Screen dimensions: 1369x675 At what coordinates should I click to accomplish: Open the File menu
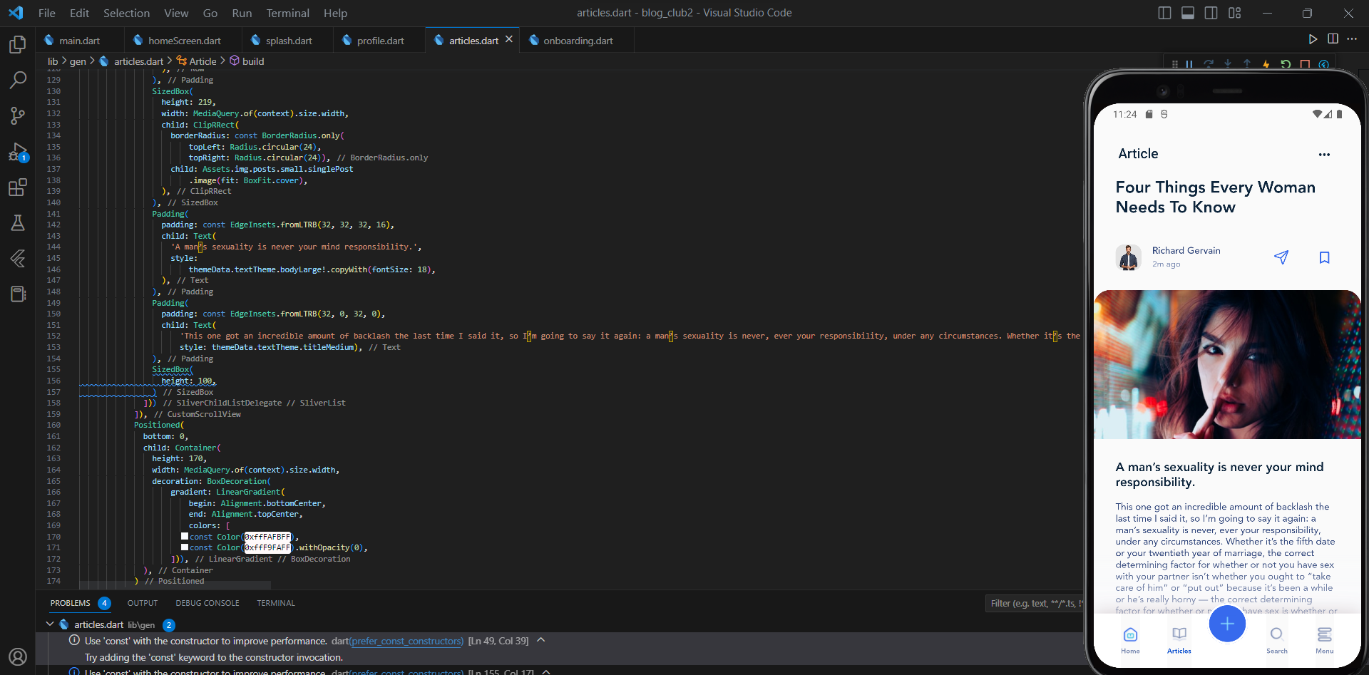tap(46, 13)
